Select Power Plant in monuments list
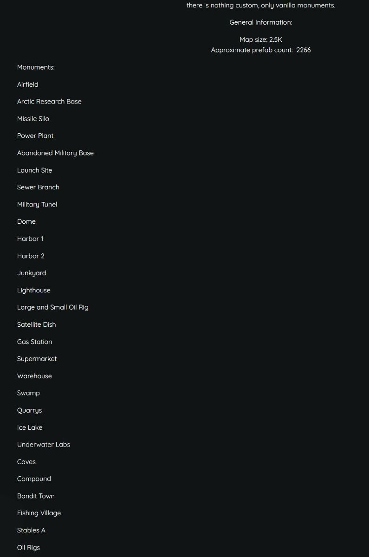This screenshot has width=369, height=557. [x=35, y=136]
